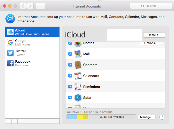Click the Twitter bird icon

(10, 53)
